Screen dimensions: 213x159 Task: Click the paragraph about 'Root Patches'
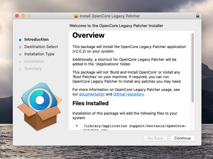127,77
